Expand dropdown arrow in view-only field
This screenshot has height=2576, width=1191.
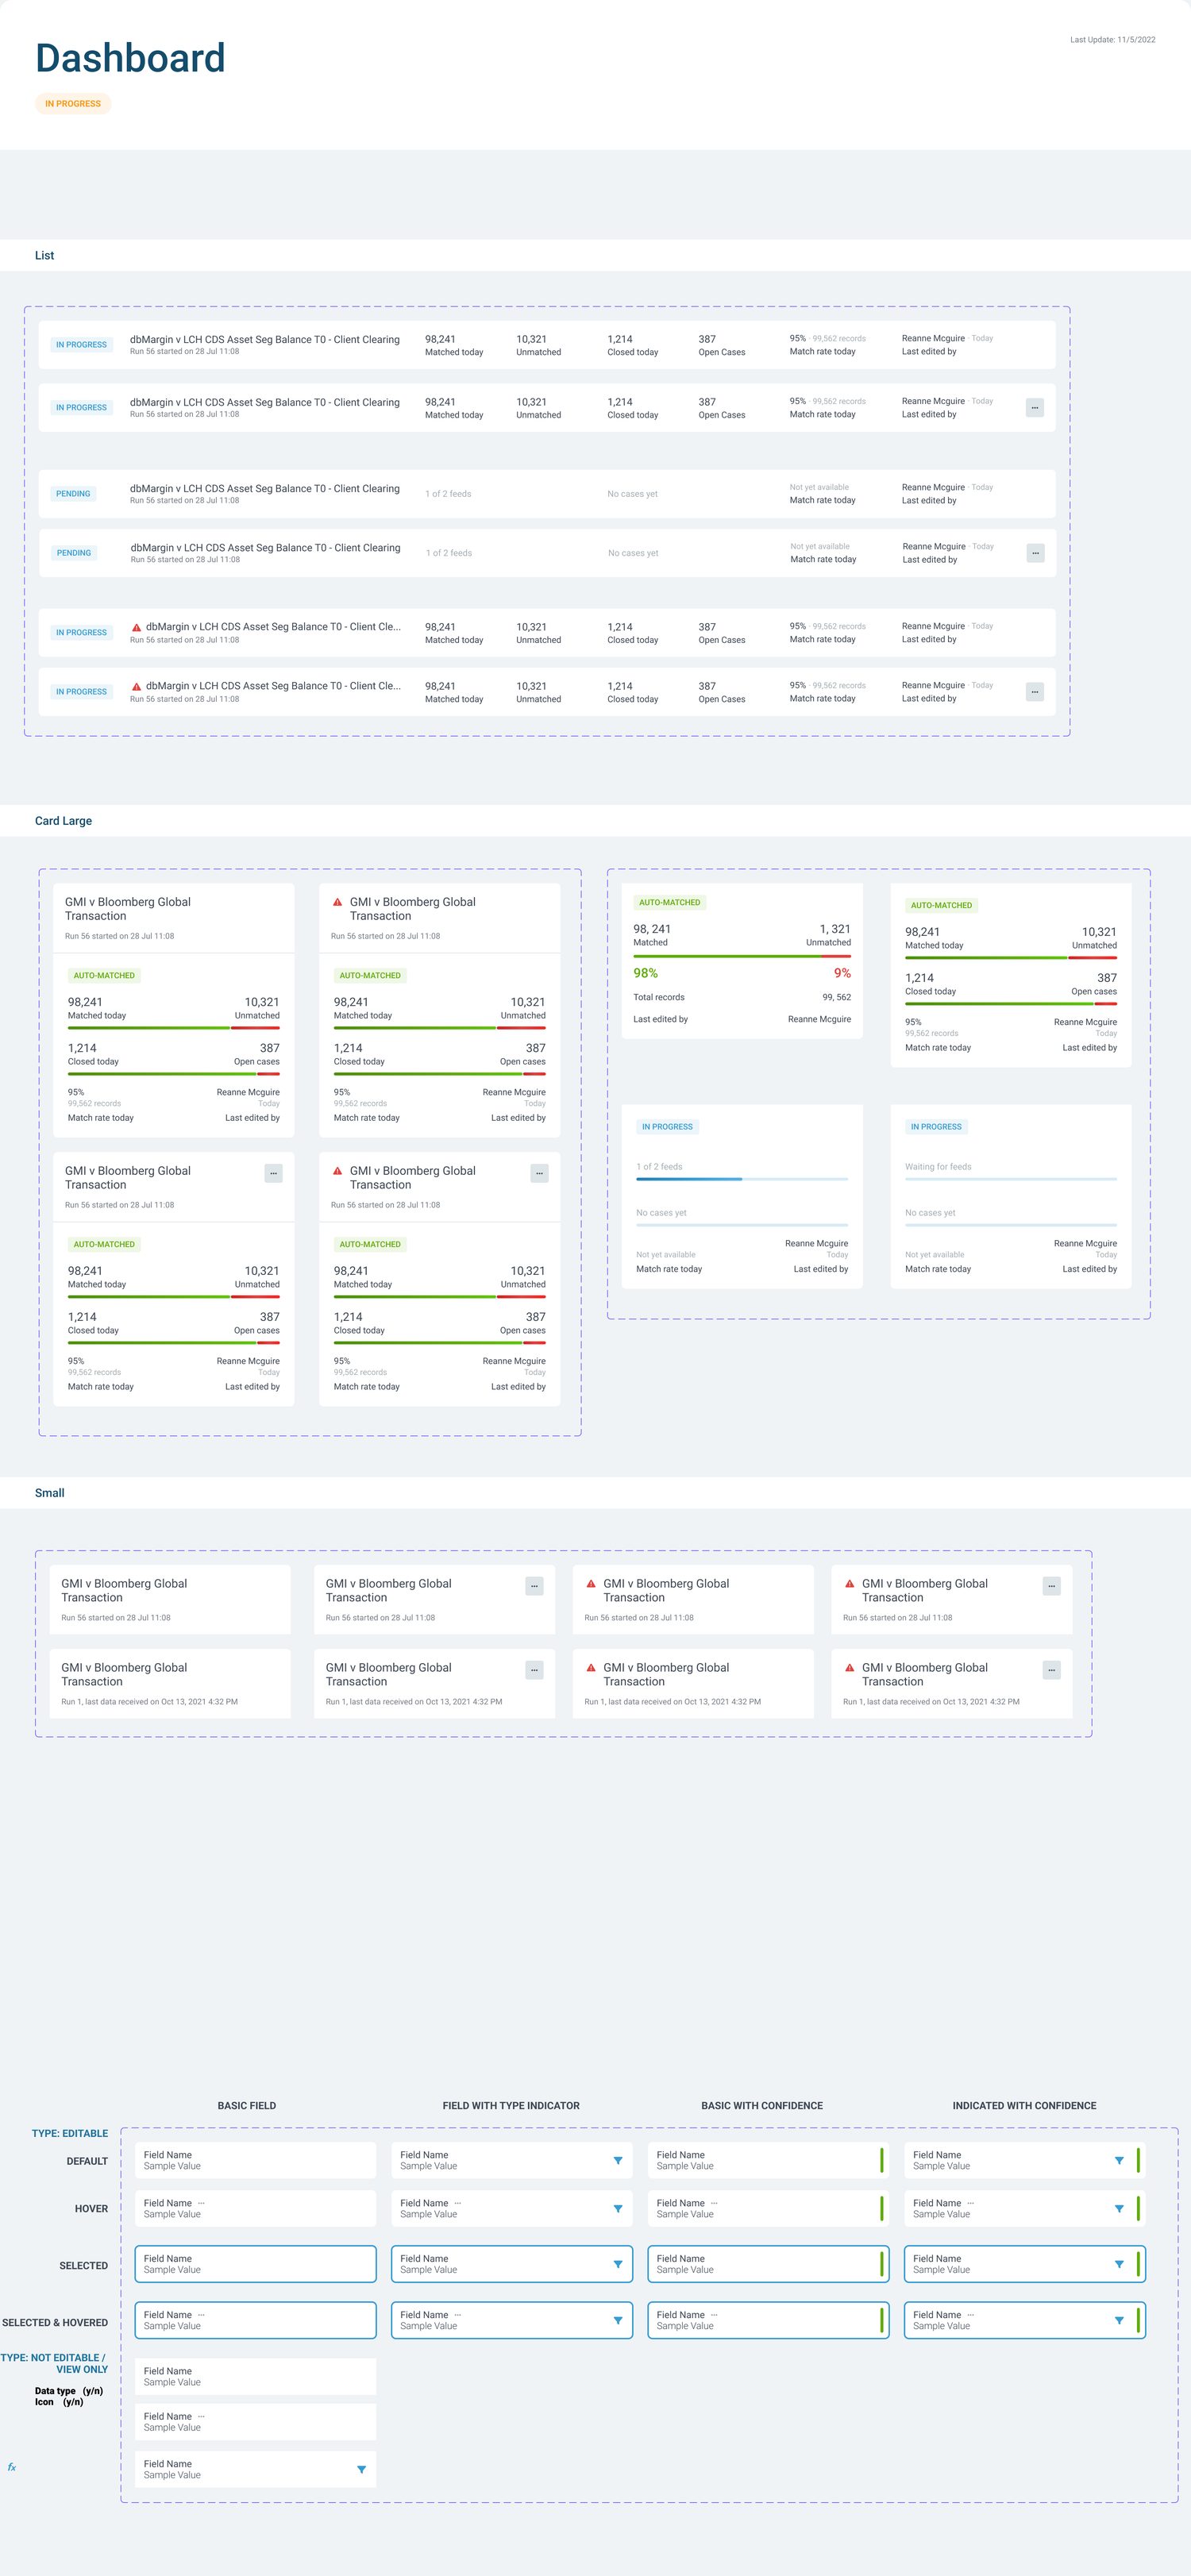pyautogui.click(x=361, y=2470)
